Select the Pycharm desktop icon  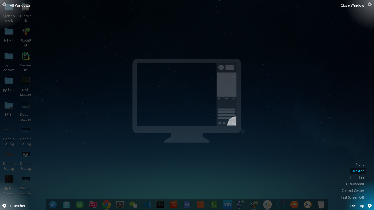coord(26,62)
